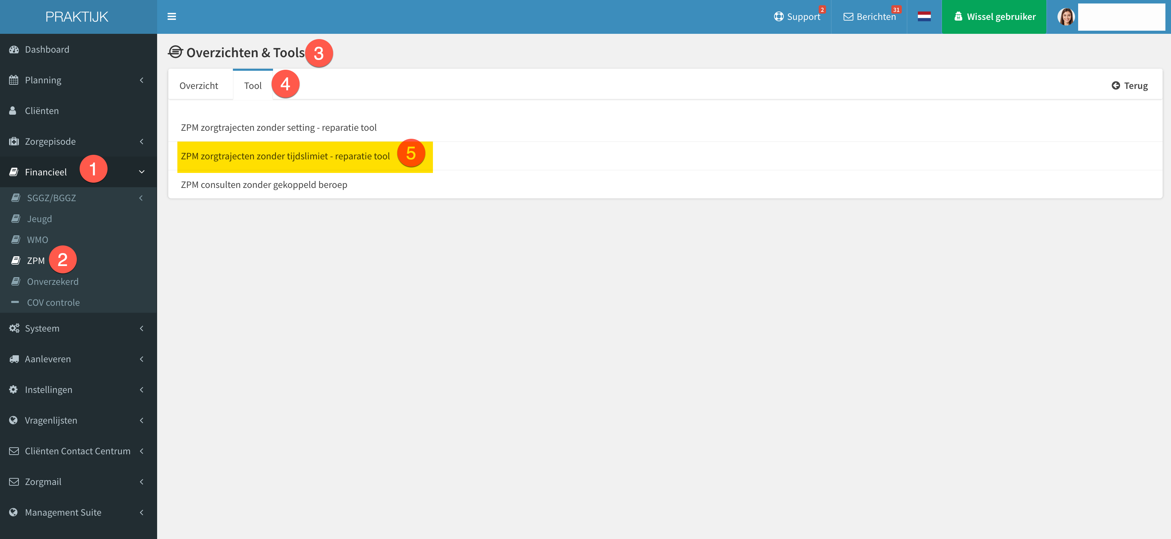The image size is (1171, 539).
Task: Click the SGGZ/BGGZ book icon
Action: point(16,198)
